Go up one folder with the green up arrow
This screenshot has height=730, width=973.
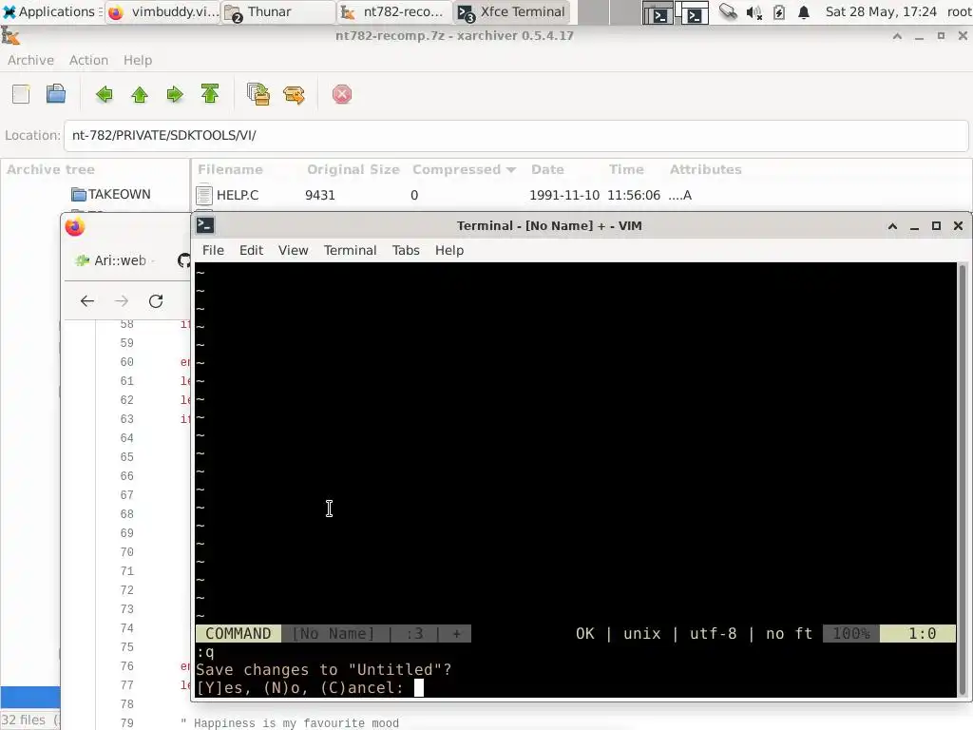tap(140, 94)
